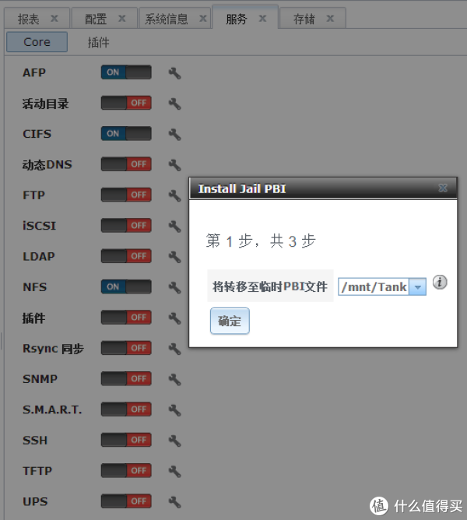Enable the SSH service switch
This screenshot has width=467, height=520.
pyautogui.click(x=126, y=440)
